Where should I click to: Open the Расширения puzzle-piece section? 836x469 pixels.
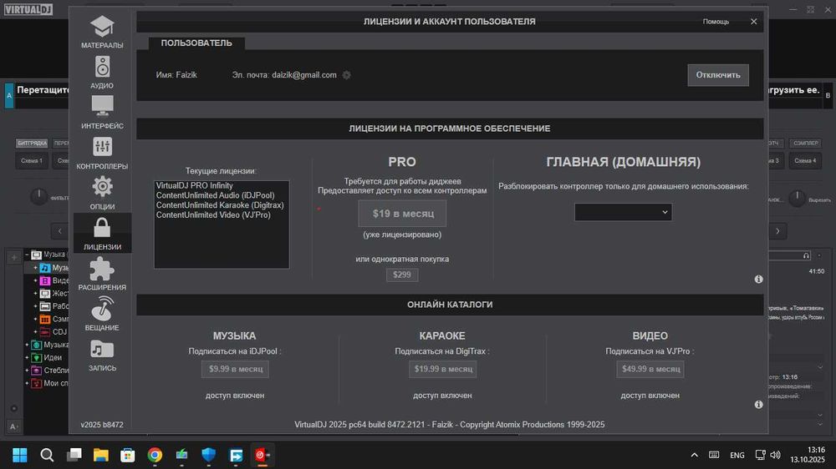click(x=102, y=274)
